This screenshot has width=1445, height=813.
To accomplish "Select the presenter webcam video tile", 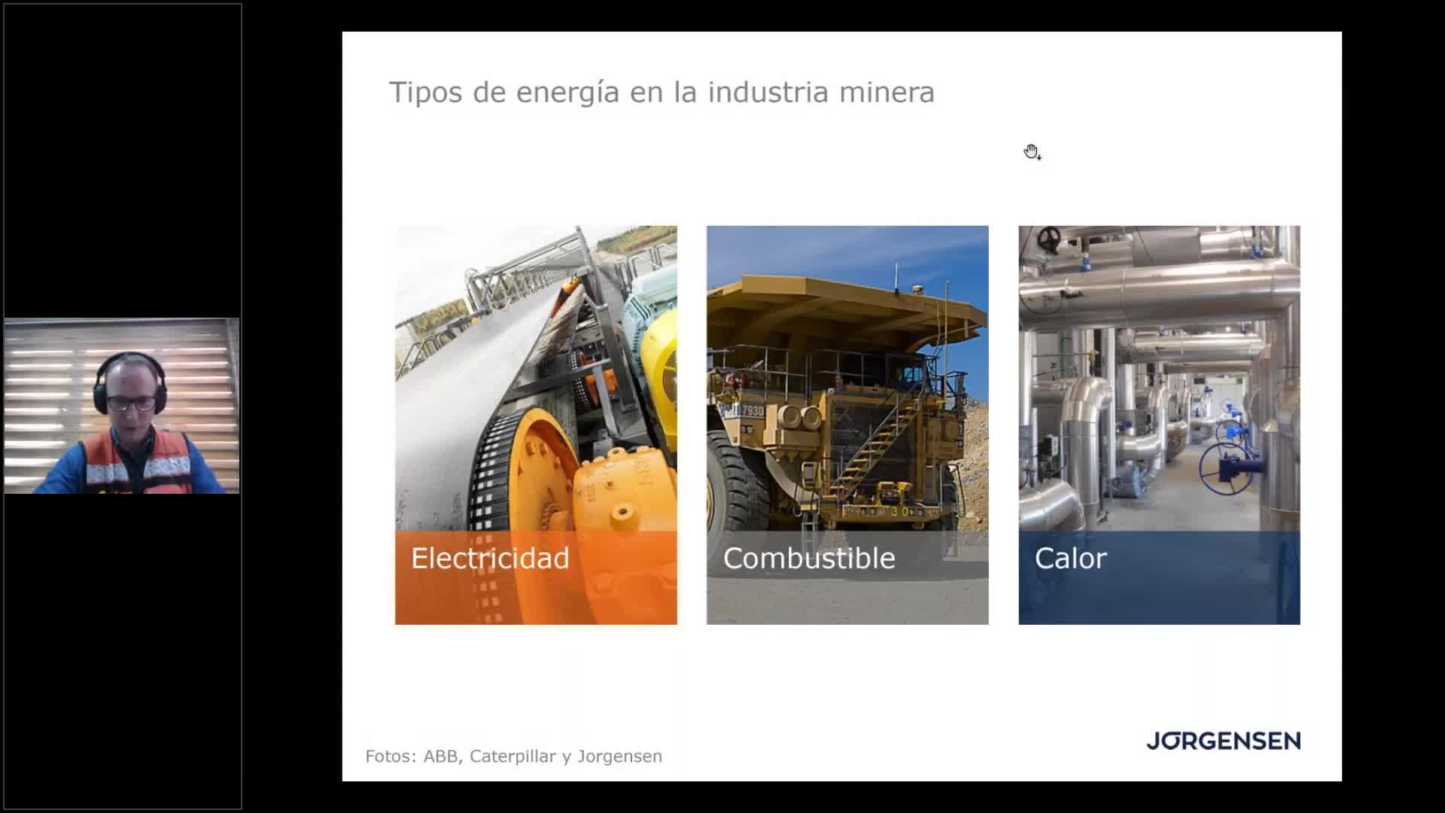I will pyautogui.click(x=122, y=406).
